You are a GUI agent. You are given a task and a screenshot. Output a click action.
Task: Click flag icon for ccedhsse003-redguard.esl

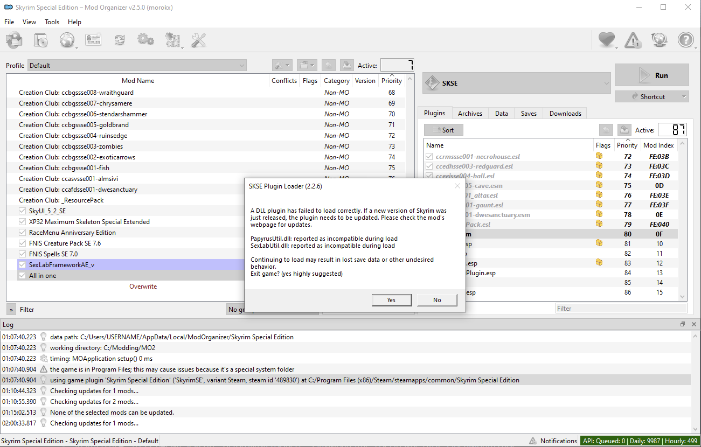(x=599, y=166)
